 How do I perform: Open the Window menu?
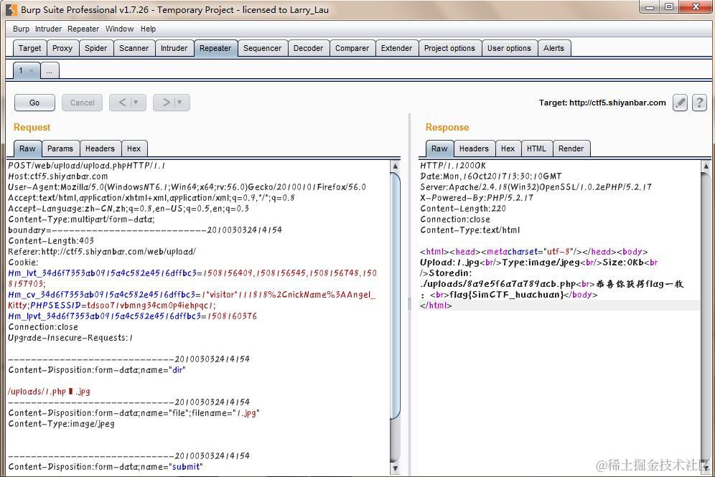pyautogui.click(x=119, y=29)
